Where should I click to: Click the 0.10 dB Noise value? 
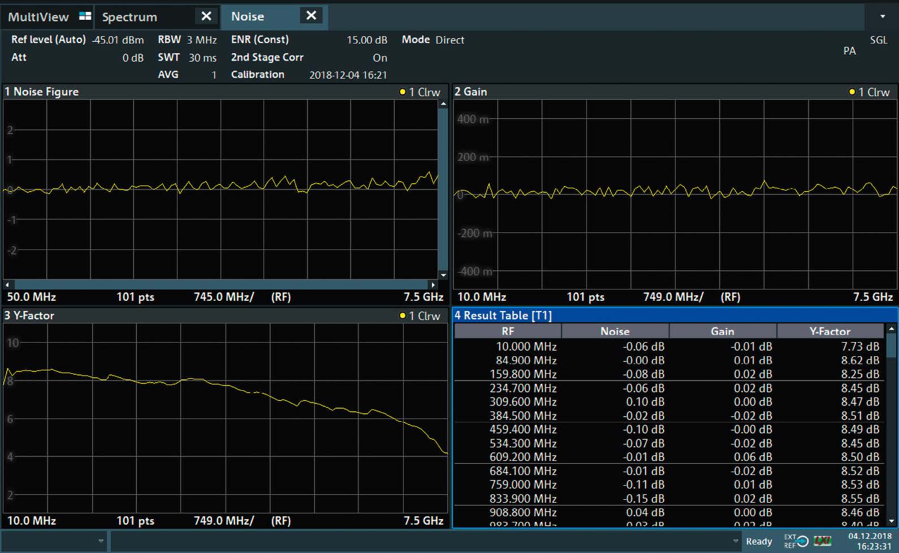(645, 402)
